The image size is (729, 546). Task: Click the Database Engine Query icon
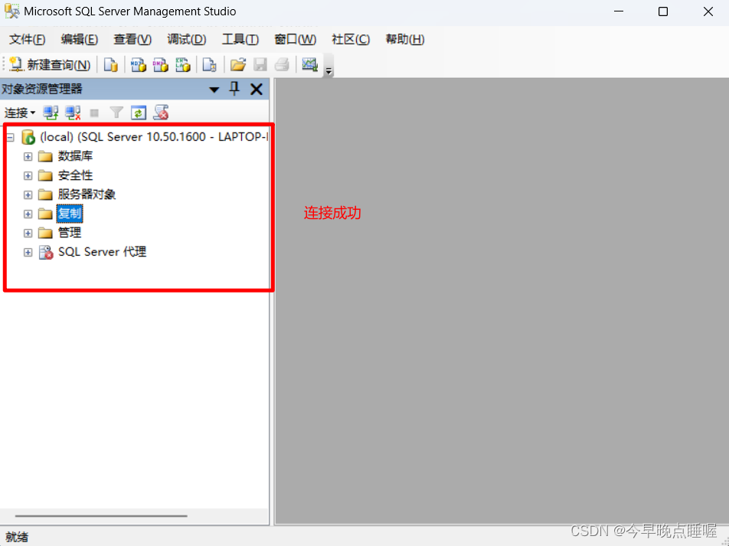point(110,64)
